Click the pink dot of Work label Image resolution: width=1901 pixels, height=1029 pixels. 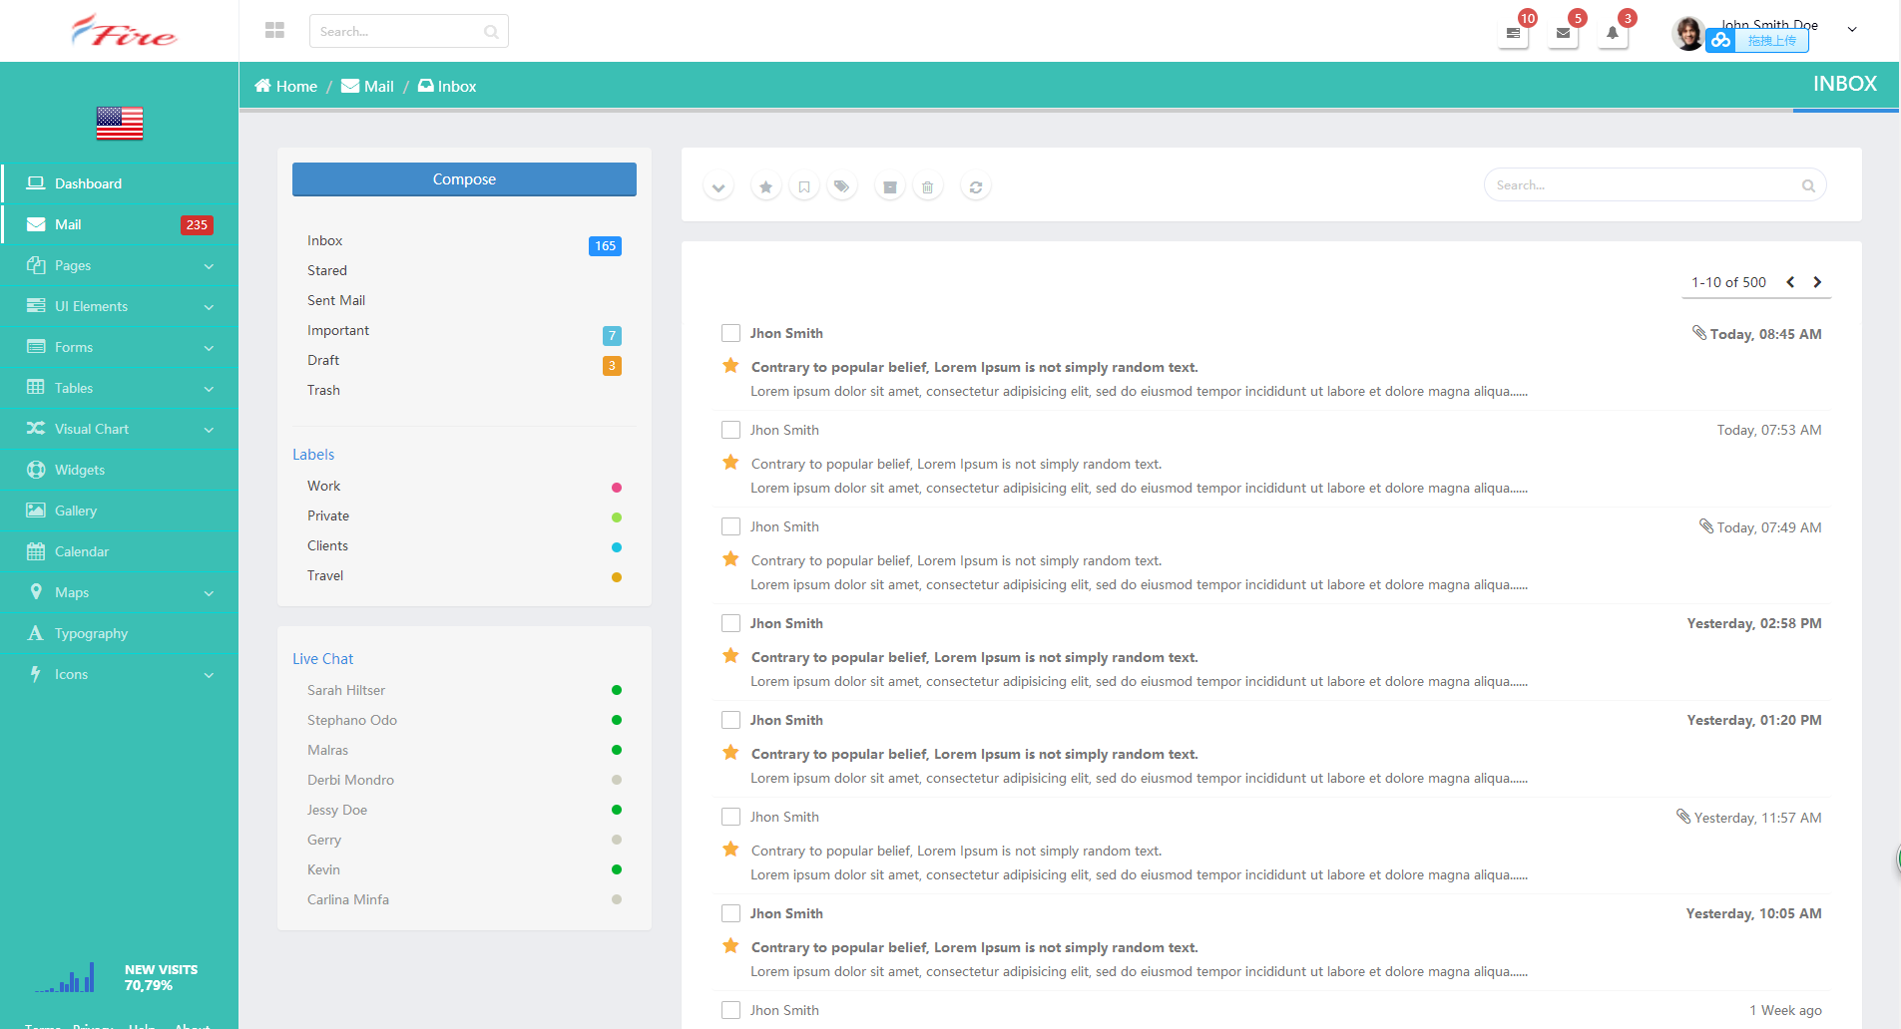[x=617, y=488]
